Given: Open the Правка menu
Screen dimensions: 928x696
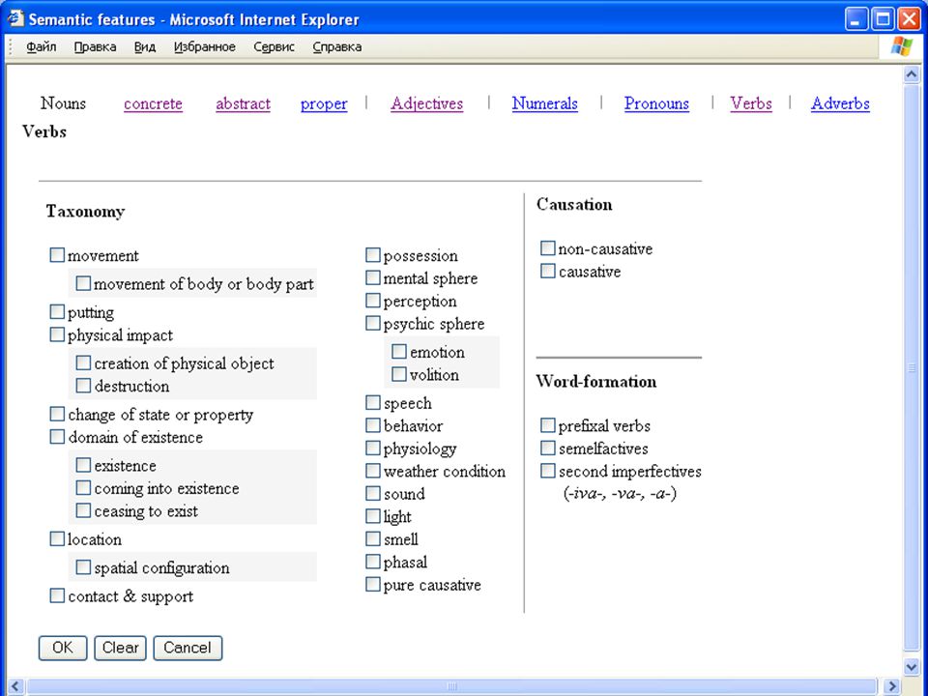Looking at the screenshot, I should (95, 46).
